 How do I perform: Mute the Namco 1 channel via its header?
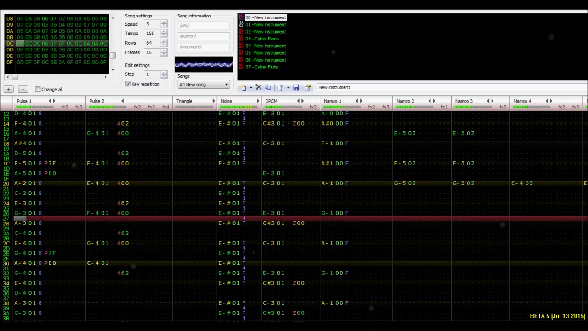(x=333, y=101)
